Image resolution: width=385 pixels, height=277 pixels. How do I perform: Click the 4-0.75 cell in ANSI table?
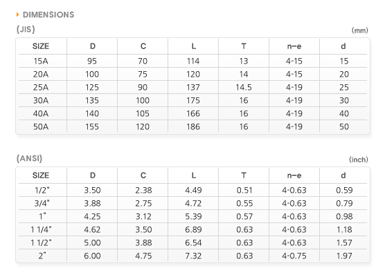coord(294,256)
